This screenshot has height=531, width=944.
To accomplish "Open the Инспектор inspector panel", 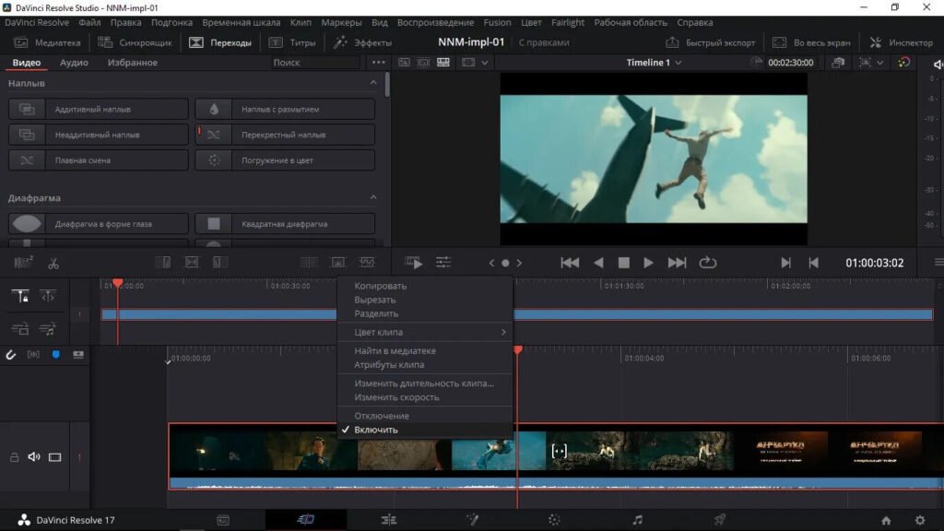I will [x=902, y=42].
